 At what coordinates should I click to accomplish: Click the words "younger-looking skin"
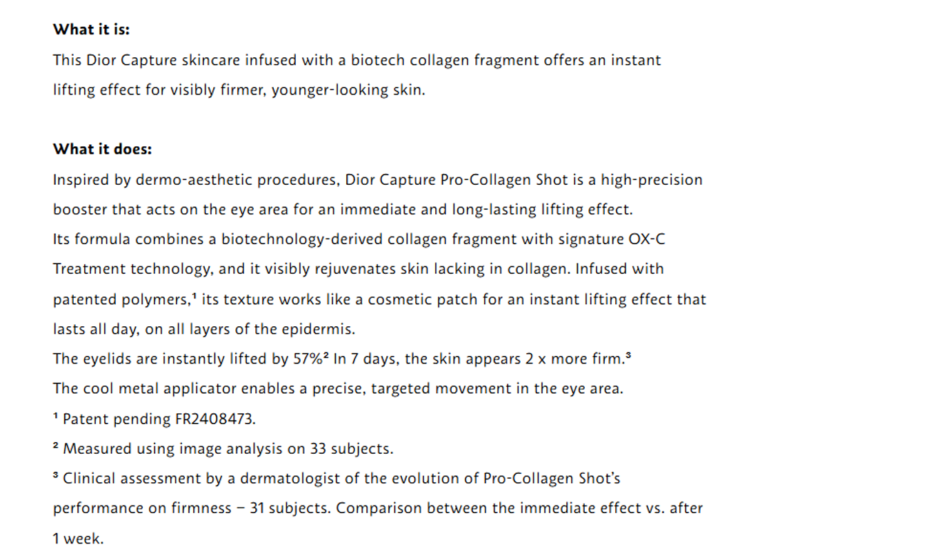click(x=347, y=90)
